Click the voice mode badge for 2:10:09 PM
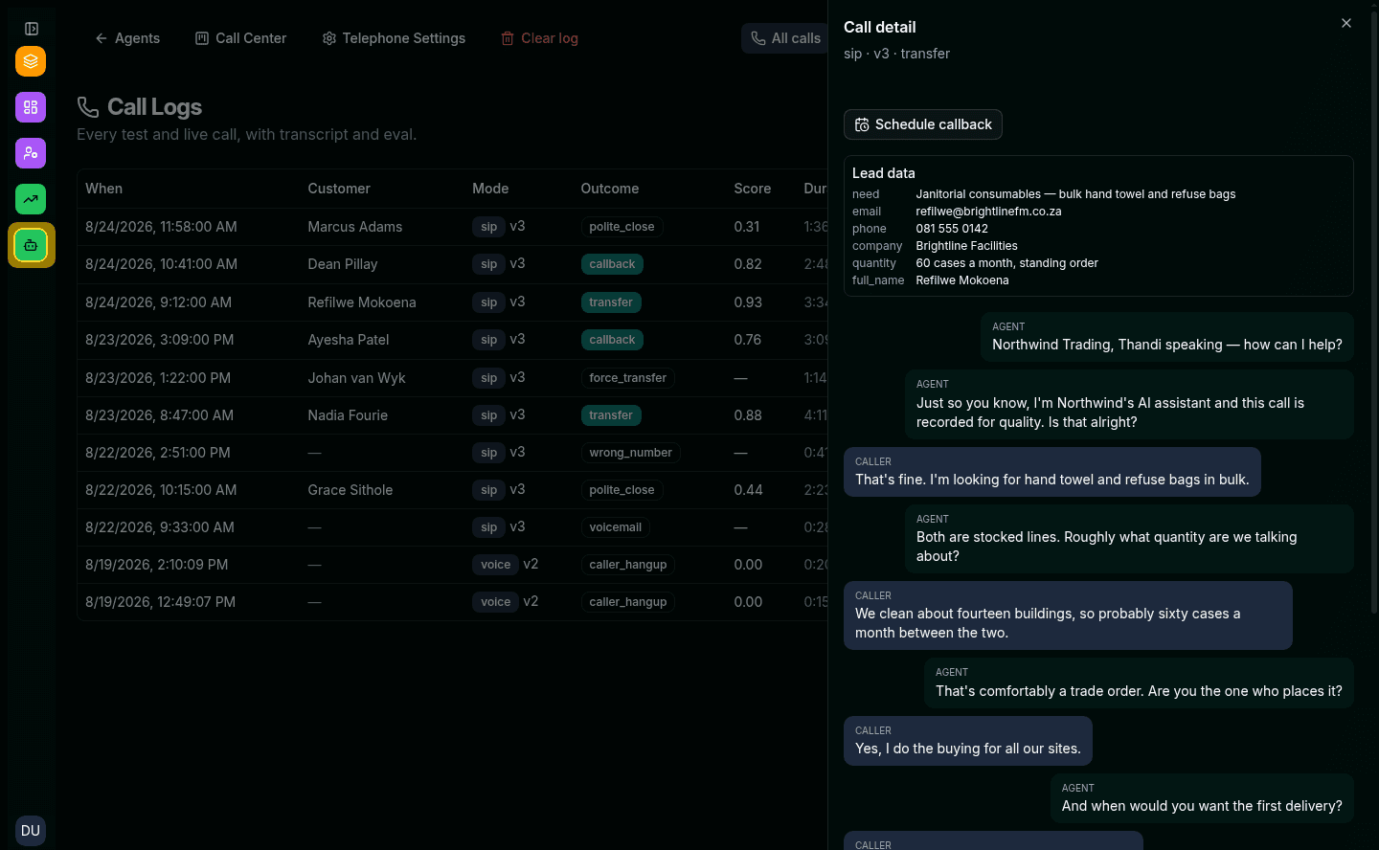This screenshot has width=1379, height=850. coord(495,565)
